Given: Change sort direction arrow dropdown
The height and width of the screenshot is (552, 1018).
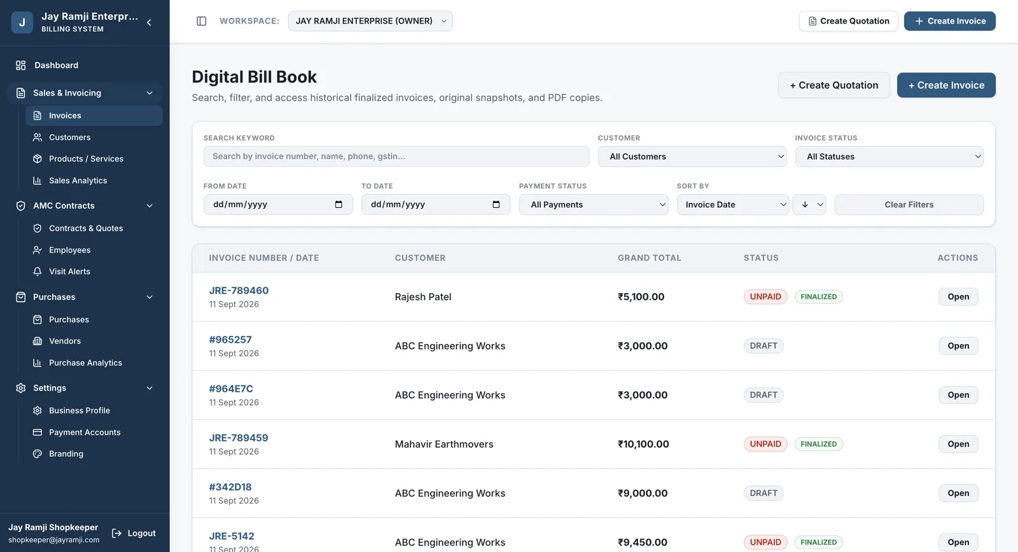Looking at the screenshot, I should pyautogui.click(x=809, y=205).
